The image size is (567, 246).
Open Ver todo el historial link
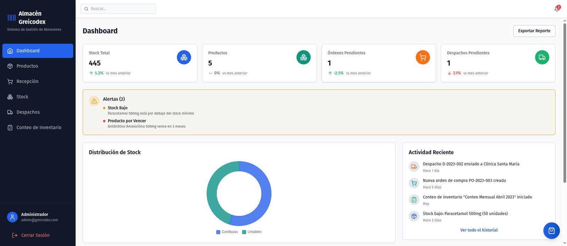pos(479,230)
